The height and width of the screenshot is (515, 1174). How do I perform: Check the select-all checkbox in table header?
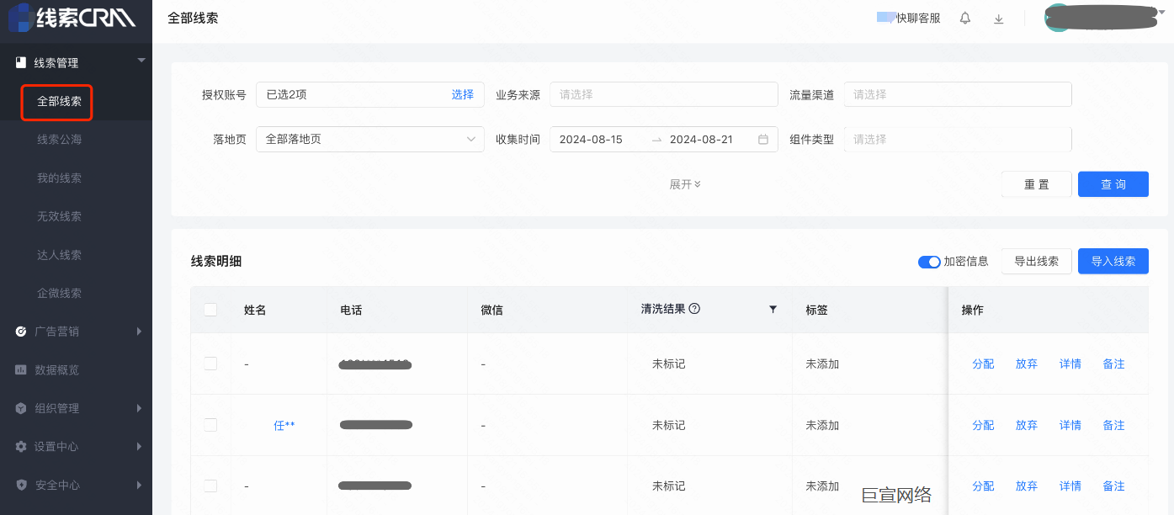tap(210, 310)
